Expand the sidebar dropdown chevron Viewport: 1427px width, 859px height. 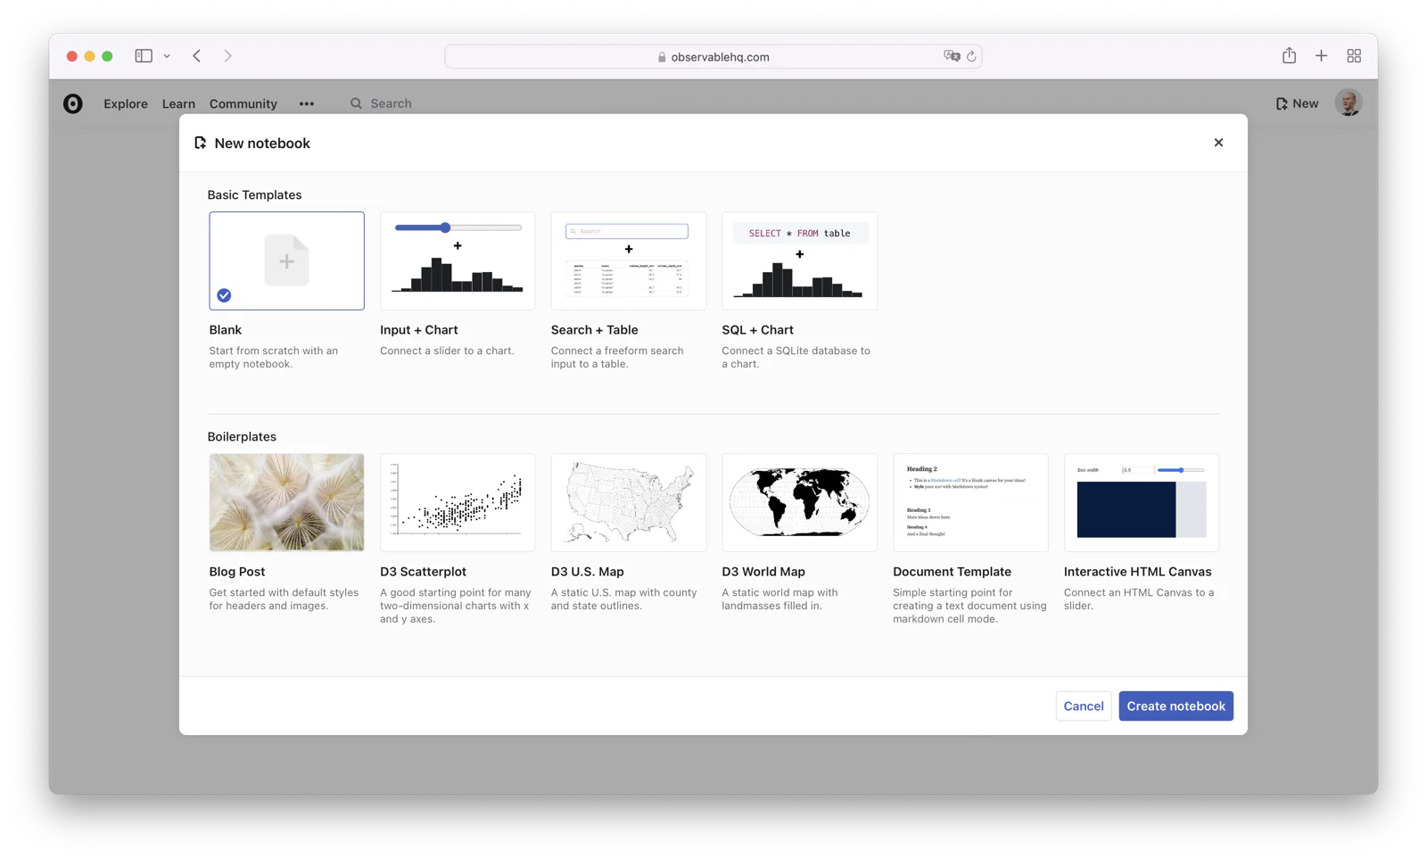click(167, 56)
